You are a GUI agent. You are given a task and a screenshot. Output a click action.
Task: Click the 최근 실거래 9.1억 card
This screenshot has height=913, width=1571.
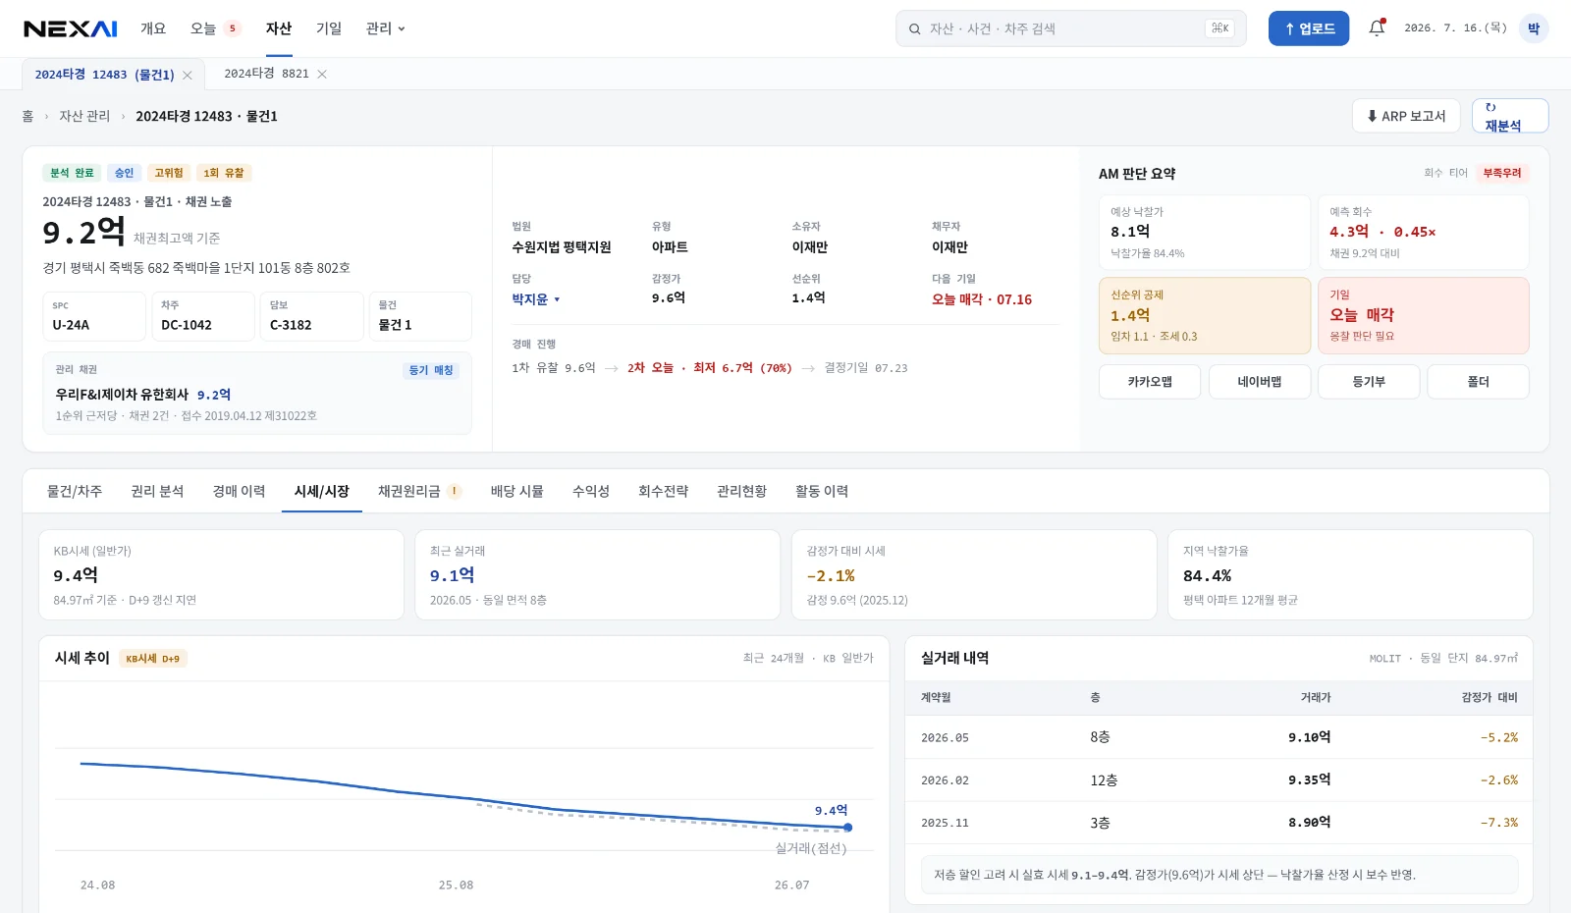coord(597,575)
